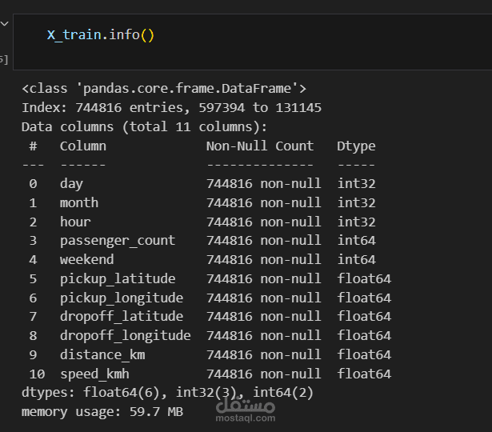Click the 'Non-Null Count' header
The height and width of the screenshot is (432, 492).
click(260, 146)
